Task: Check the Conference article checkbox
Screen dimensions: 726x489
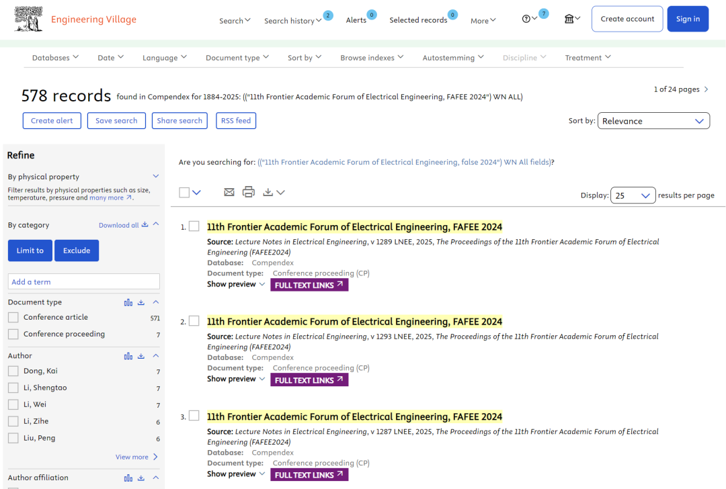Action: (x=13, y=317)
